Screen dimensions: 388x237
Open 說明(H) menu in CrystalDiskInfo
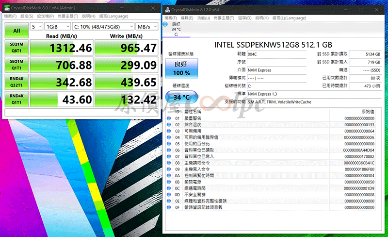262,18
